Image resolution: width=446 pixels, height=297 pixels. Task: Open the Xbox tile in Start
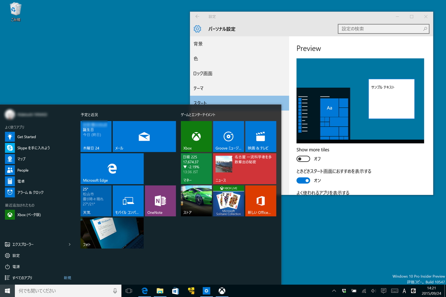click(x=196, y=136)
